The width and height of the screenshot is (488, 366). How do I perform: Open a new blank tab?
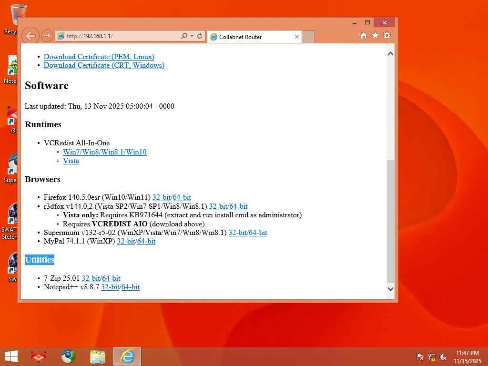click(x=308, y=37)
